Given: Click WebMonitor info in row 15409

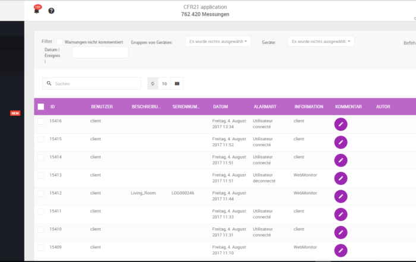Looking at the screenshot, I should tap(305, 247).
